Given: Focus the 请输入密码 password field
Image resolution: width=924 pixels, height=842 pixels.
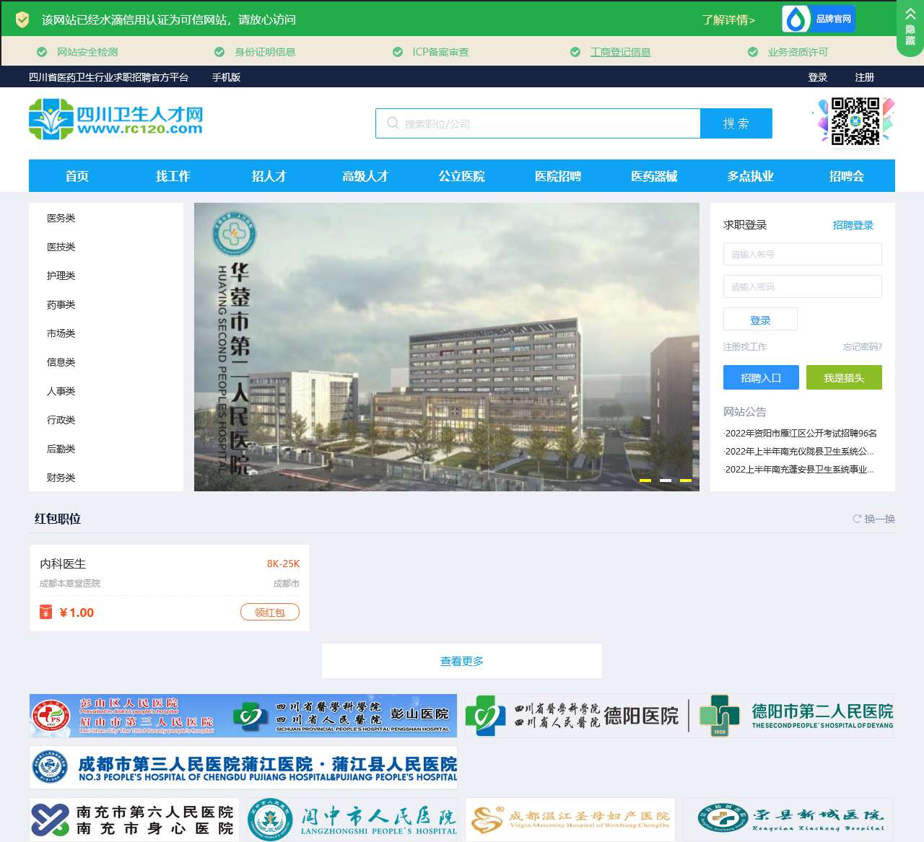Looking at the screenshot, I should click(x=803, y=286).
